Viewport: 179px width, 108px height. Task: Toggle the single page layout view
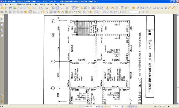point(127,107)
